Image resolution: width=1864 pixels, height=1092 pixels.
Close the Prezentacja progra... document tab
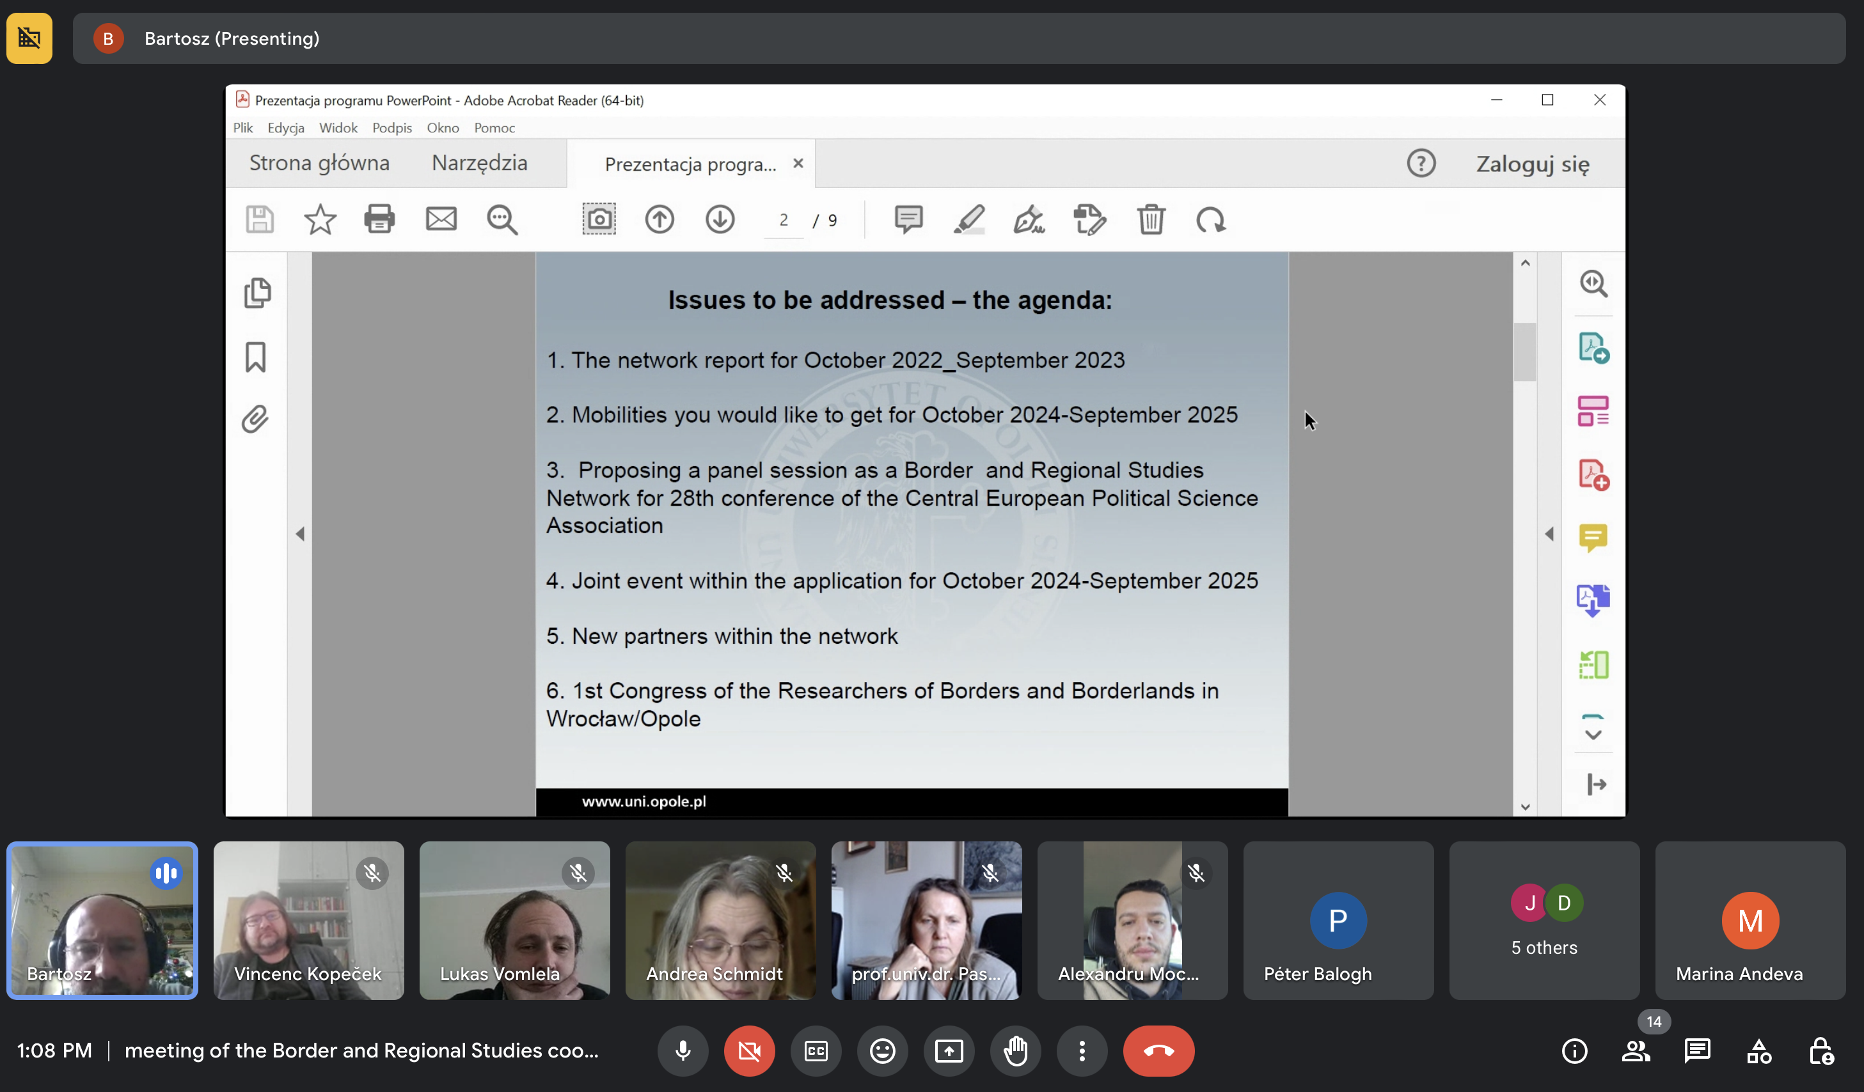coord(798,164)
